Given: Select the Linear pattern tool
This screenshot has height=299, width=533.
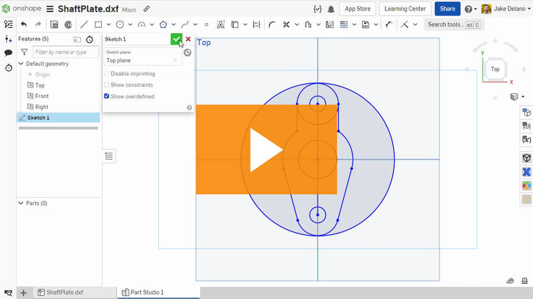Looking at the screenshot, I should pyautogui.click(x=344, y=24).
